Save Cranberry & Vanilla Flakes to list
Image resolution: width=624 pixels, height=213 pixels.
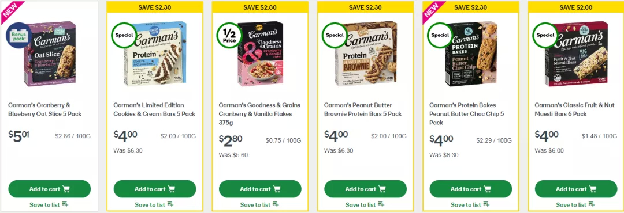coord(260,205)
